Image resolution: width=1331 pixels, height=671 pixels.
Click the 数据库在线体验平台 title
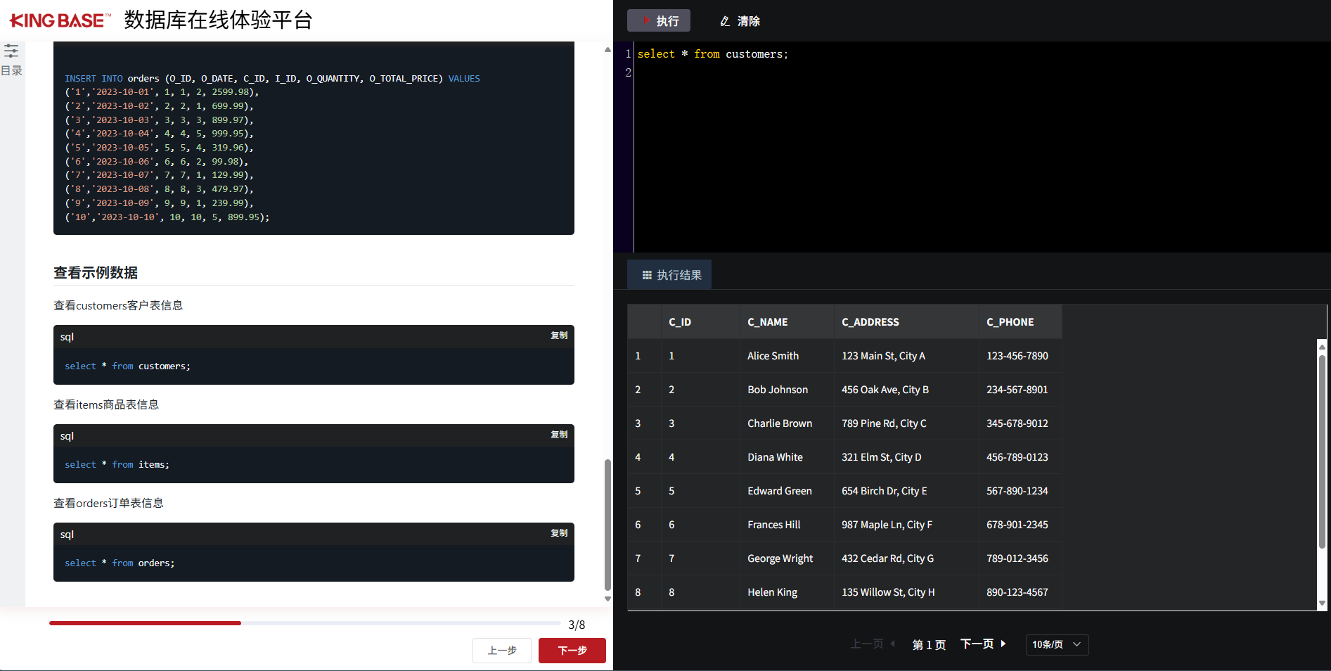coord(219,20)
